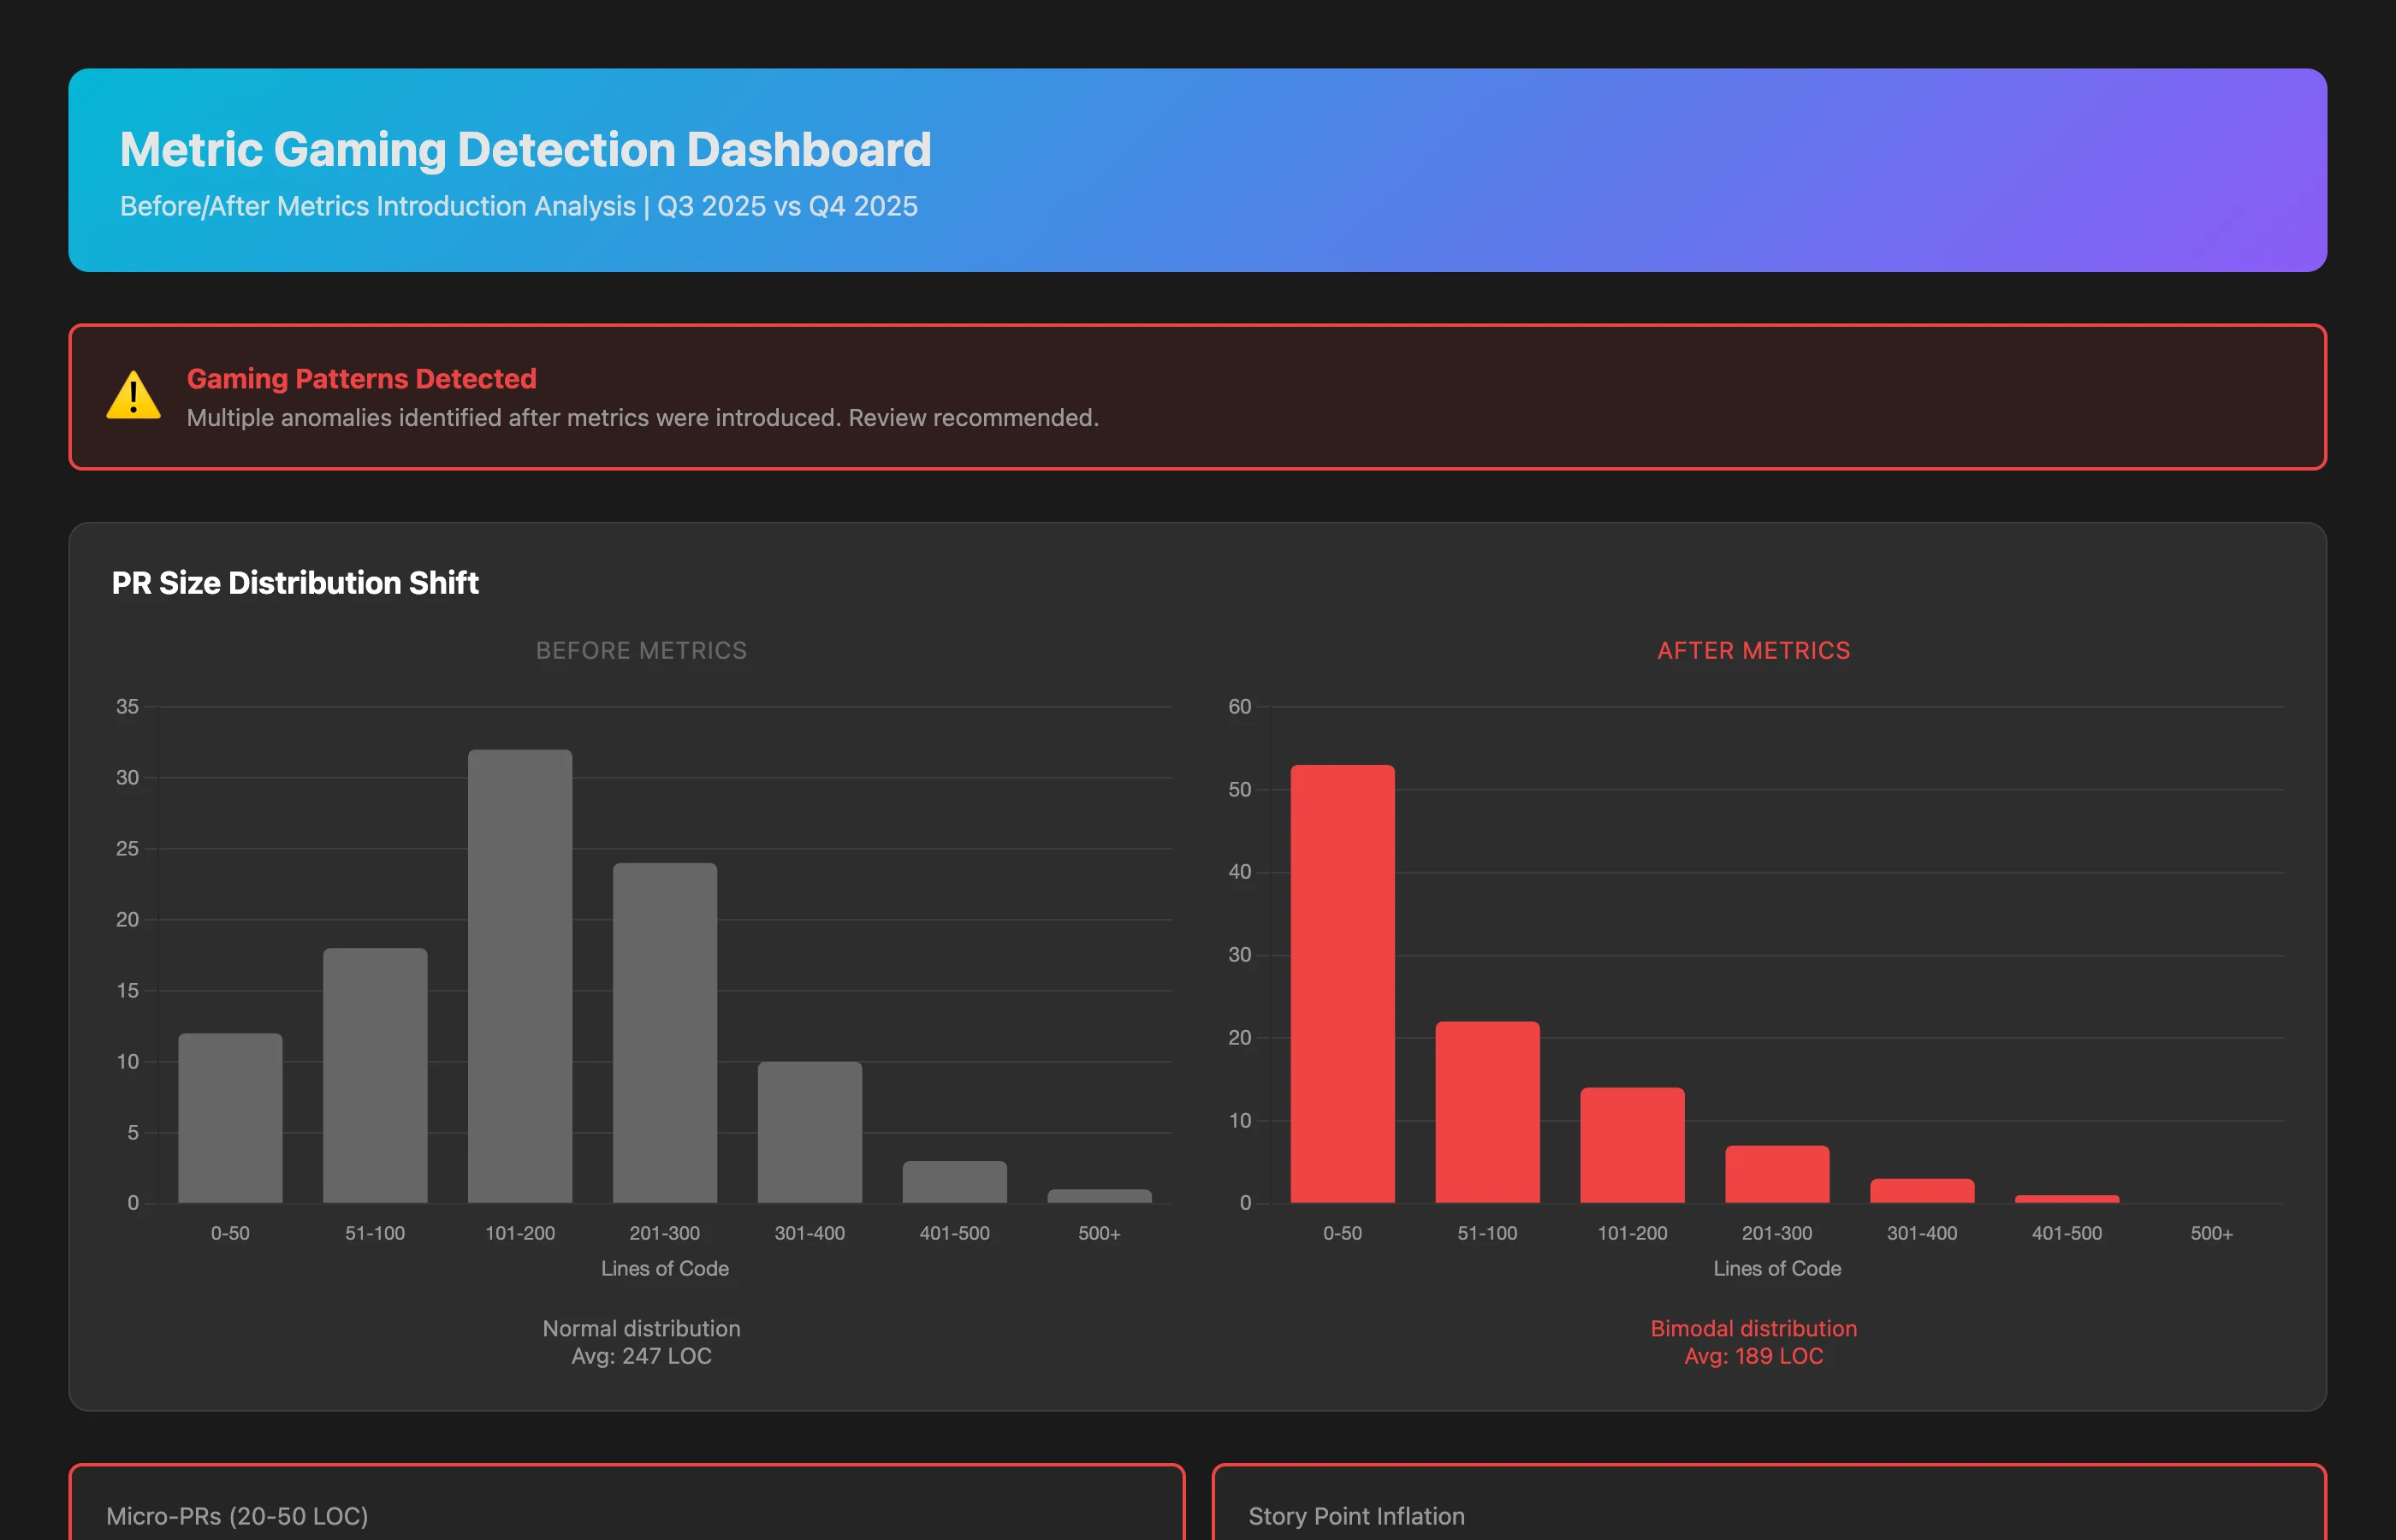Click the 'PR Size Distribution Shift' heading
Screen dimensions: 2396x1540
click(x=295, y=583)
